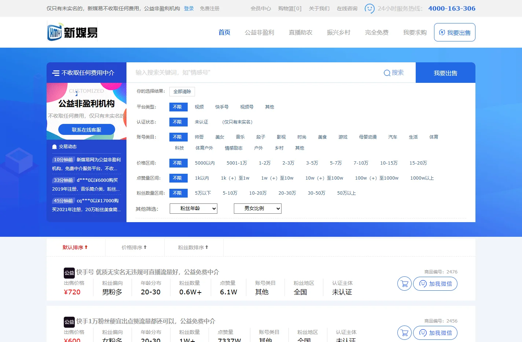Click the 搜索 search button text
Viewport: 522px width, 342px height.
pos(398,73)
